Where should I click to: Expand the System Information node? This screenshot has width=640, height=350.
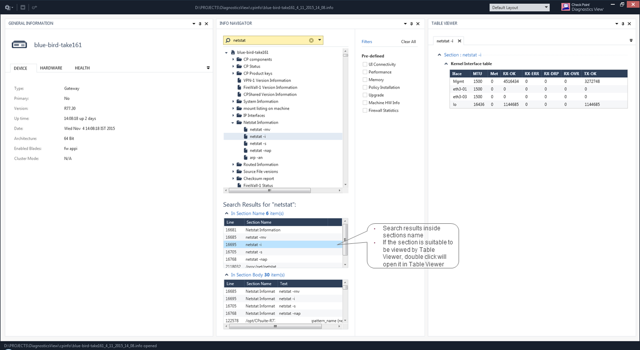tap(233, 102)
